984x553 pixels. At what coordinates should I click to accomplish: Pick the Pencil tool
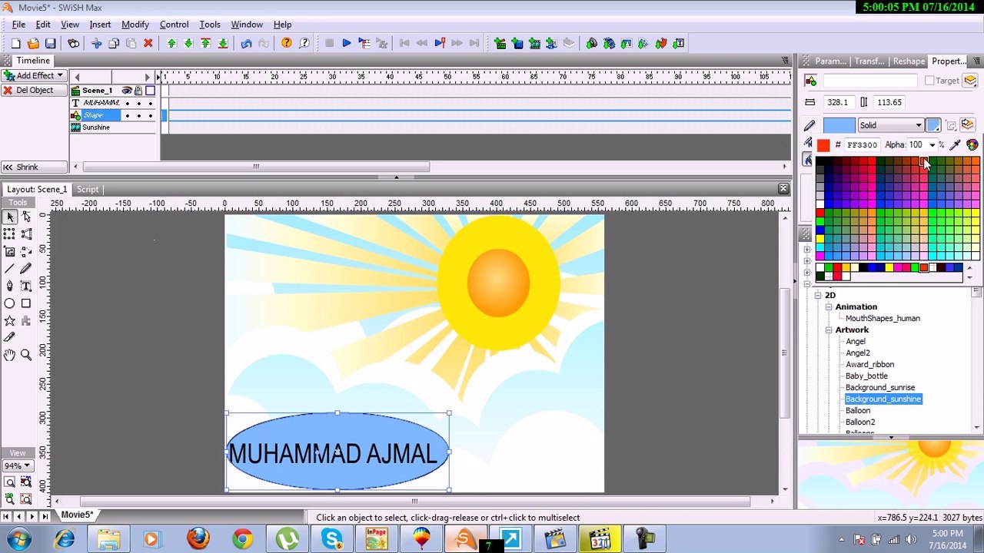[x=26, y=269]
